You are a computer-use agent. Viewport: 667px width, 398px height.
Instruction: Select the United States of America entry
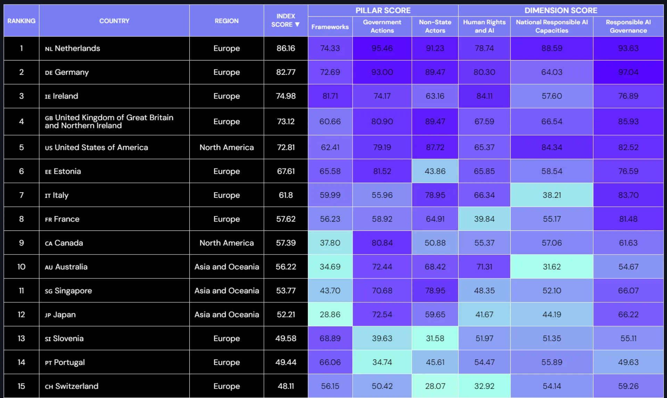(101, 147)
